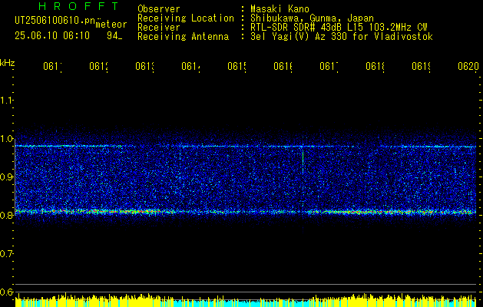Click the 0611 time marker
The height and width of the screenshot is (307, 483).
click(x=52, y=67)
